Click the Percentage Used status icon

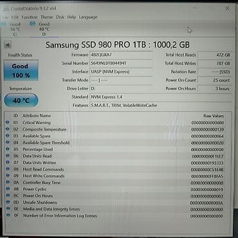(8, 149)
